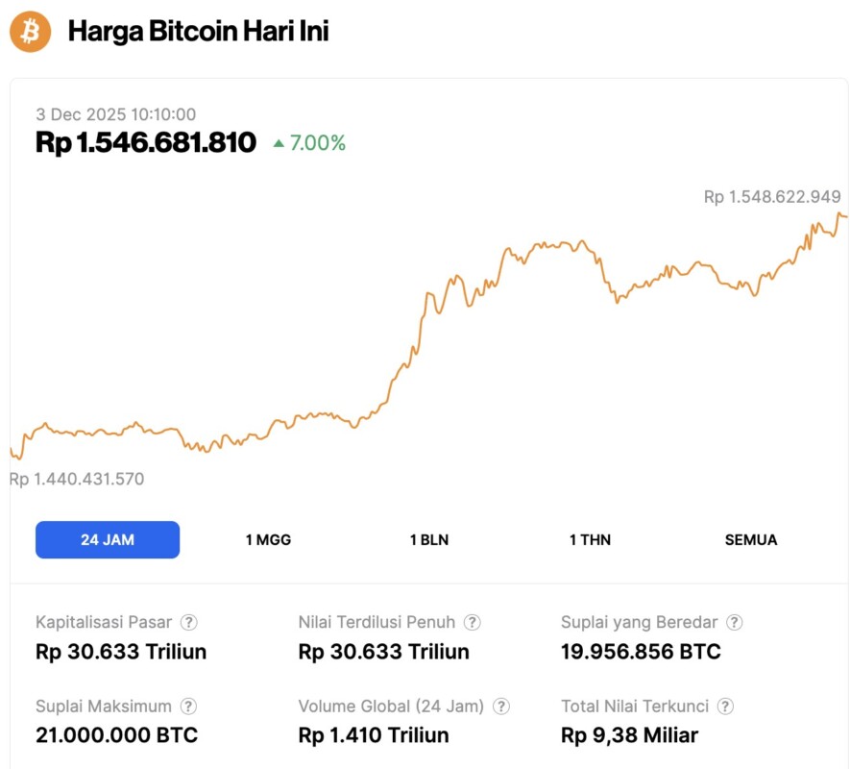850x769 pixels.
Task: Switch chart to 1 BLN range
Action: (x=431, y=539)
